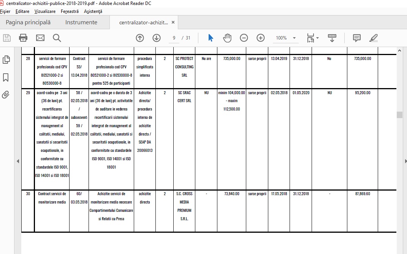Image resolution: width=407 pixels, height=254 pixels.
Task: Show the Attachments paperclip panel
Action: coord(6,95)
